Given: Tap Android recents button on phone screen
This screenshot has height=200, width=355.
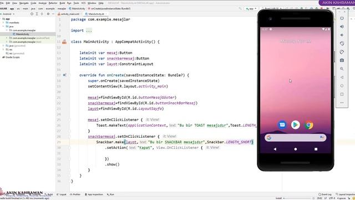Looking at the screenshot, I should tap(316, 149).
